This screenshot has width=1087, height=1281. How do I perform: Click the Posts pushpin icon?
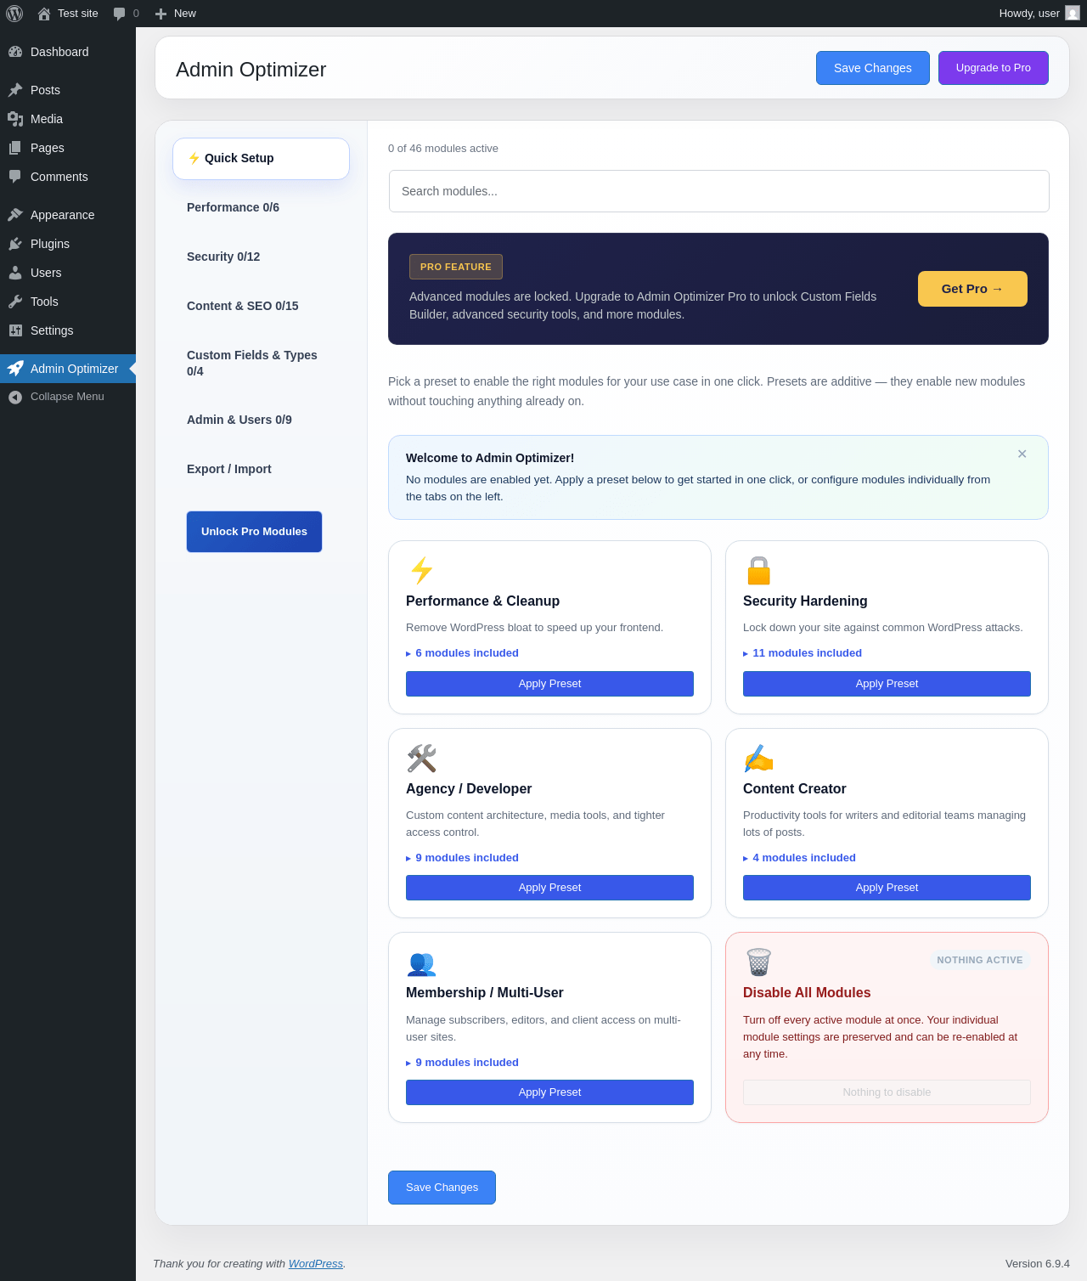[15, 90]
